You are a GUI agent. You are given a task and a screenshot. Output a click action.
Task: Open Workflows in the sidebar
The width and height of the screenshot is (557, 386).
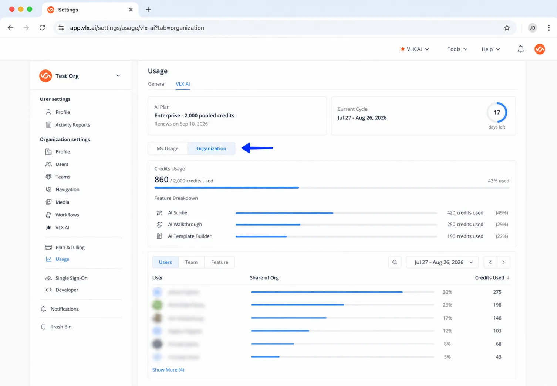tap(62, 215)
